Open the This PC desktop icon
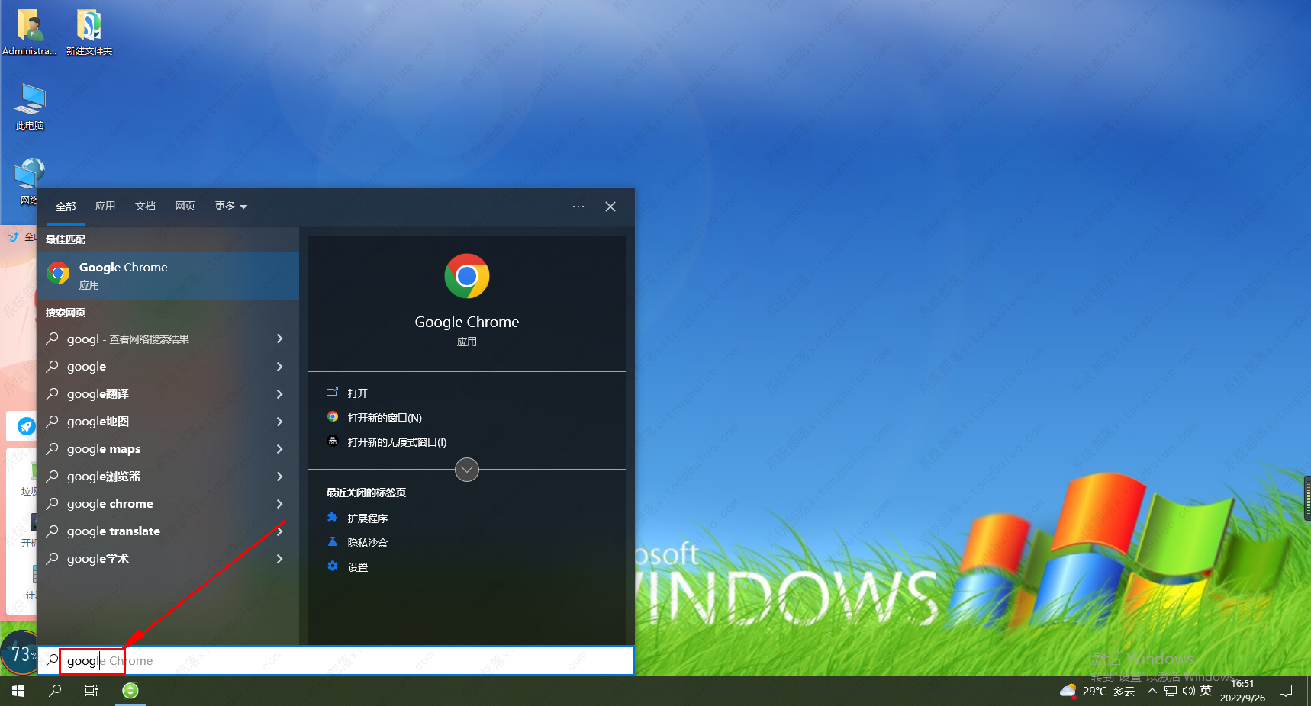The width and height of the screenshot is (1311, 706). [x=31, y=107]
